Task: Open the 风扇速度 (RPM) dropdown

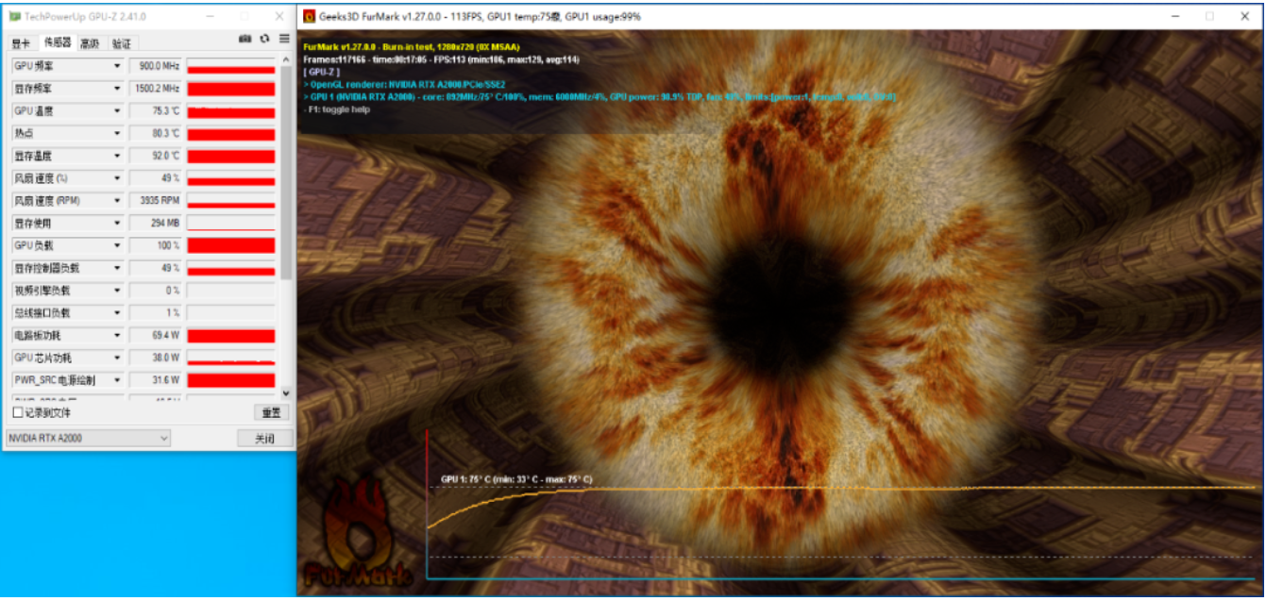Action: [x=117, y=201]
